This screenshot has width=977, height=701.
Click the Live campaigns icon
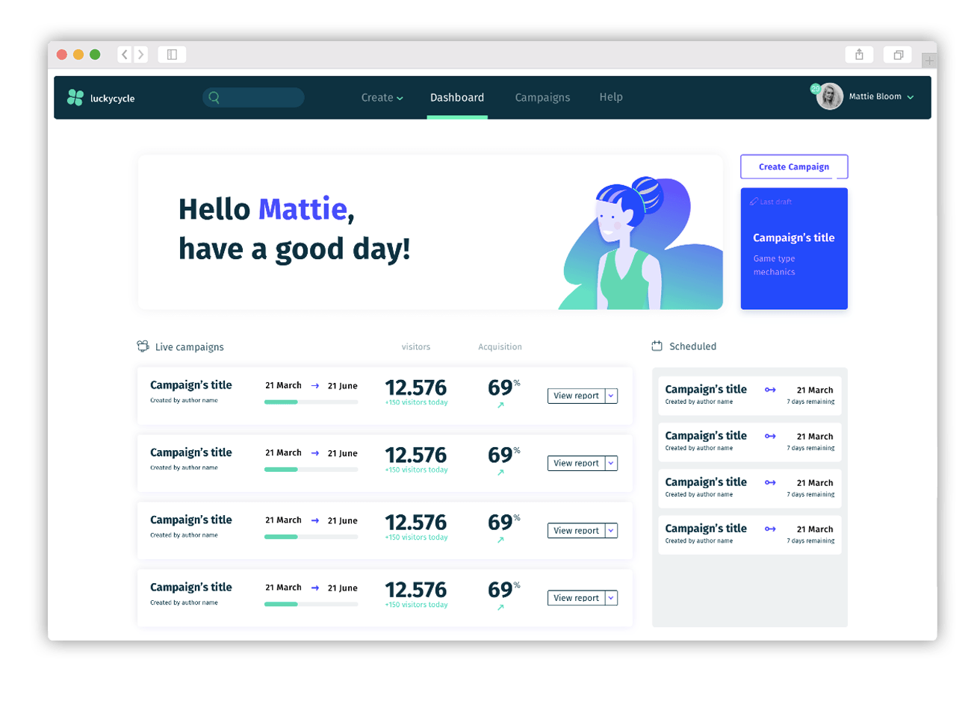(x=143, y=346)
